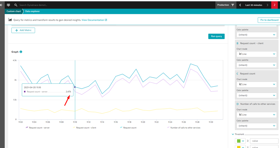This screenshot has width=280, height=148.
Task: Click the plus icon on Add Metric
Action: tap(17, 30)
